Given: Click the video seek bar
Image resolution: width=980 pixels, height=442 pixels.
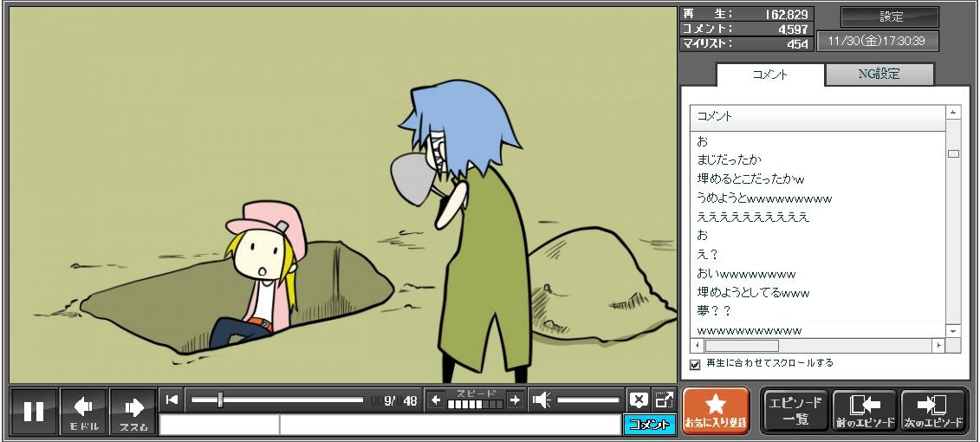Looking at the screenshot, I should click(277, 400).
